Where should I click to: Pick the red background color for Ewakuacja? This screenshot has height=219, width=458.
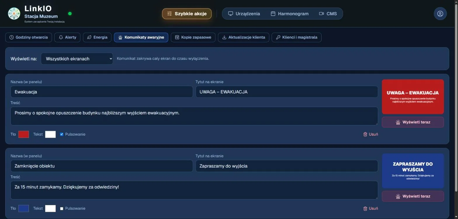tap(24, 134)
